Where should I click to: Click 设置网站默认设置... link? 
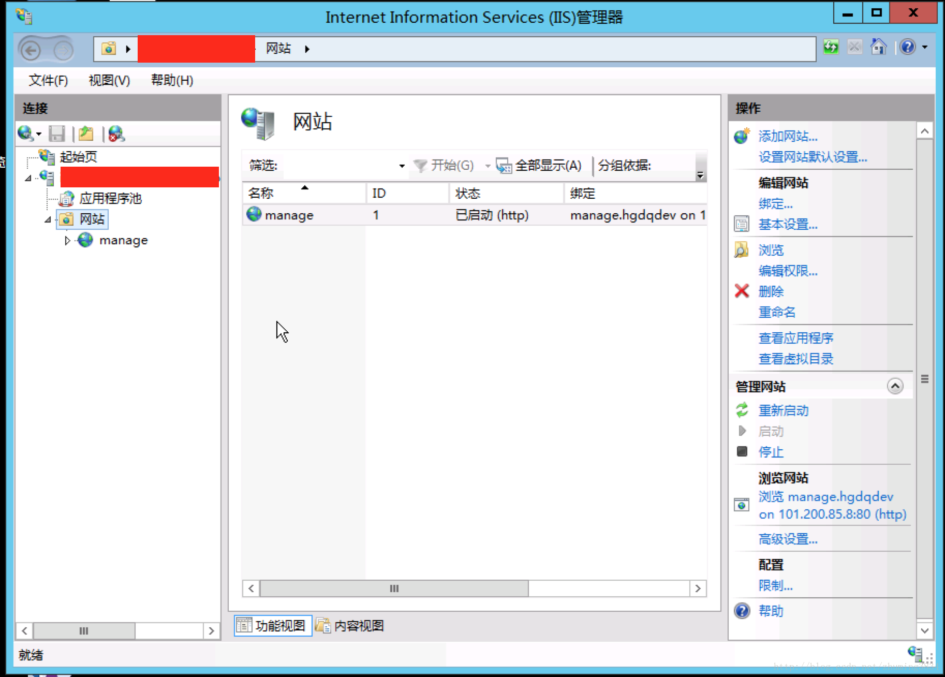pos(813,157)
